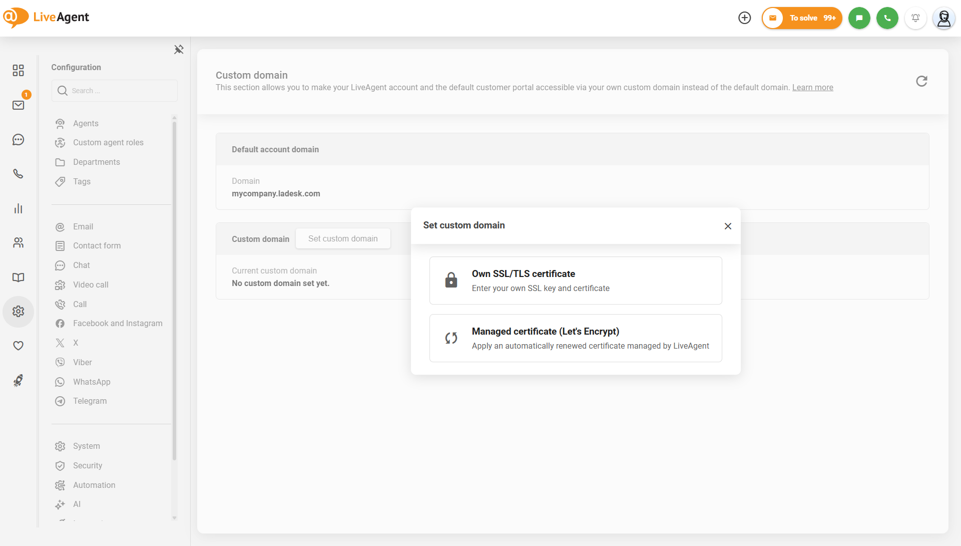Open Facebook and Instagram settings
Screen dimensions: 961x546
coord(118,324)
